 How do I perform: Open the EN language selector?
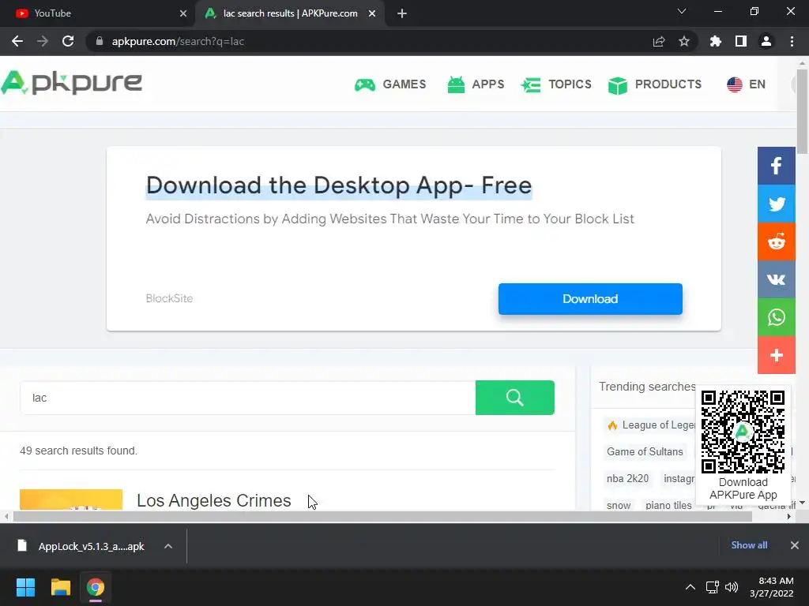point(746,84)
